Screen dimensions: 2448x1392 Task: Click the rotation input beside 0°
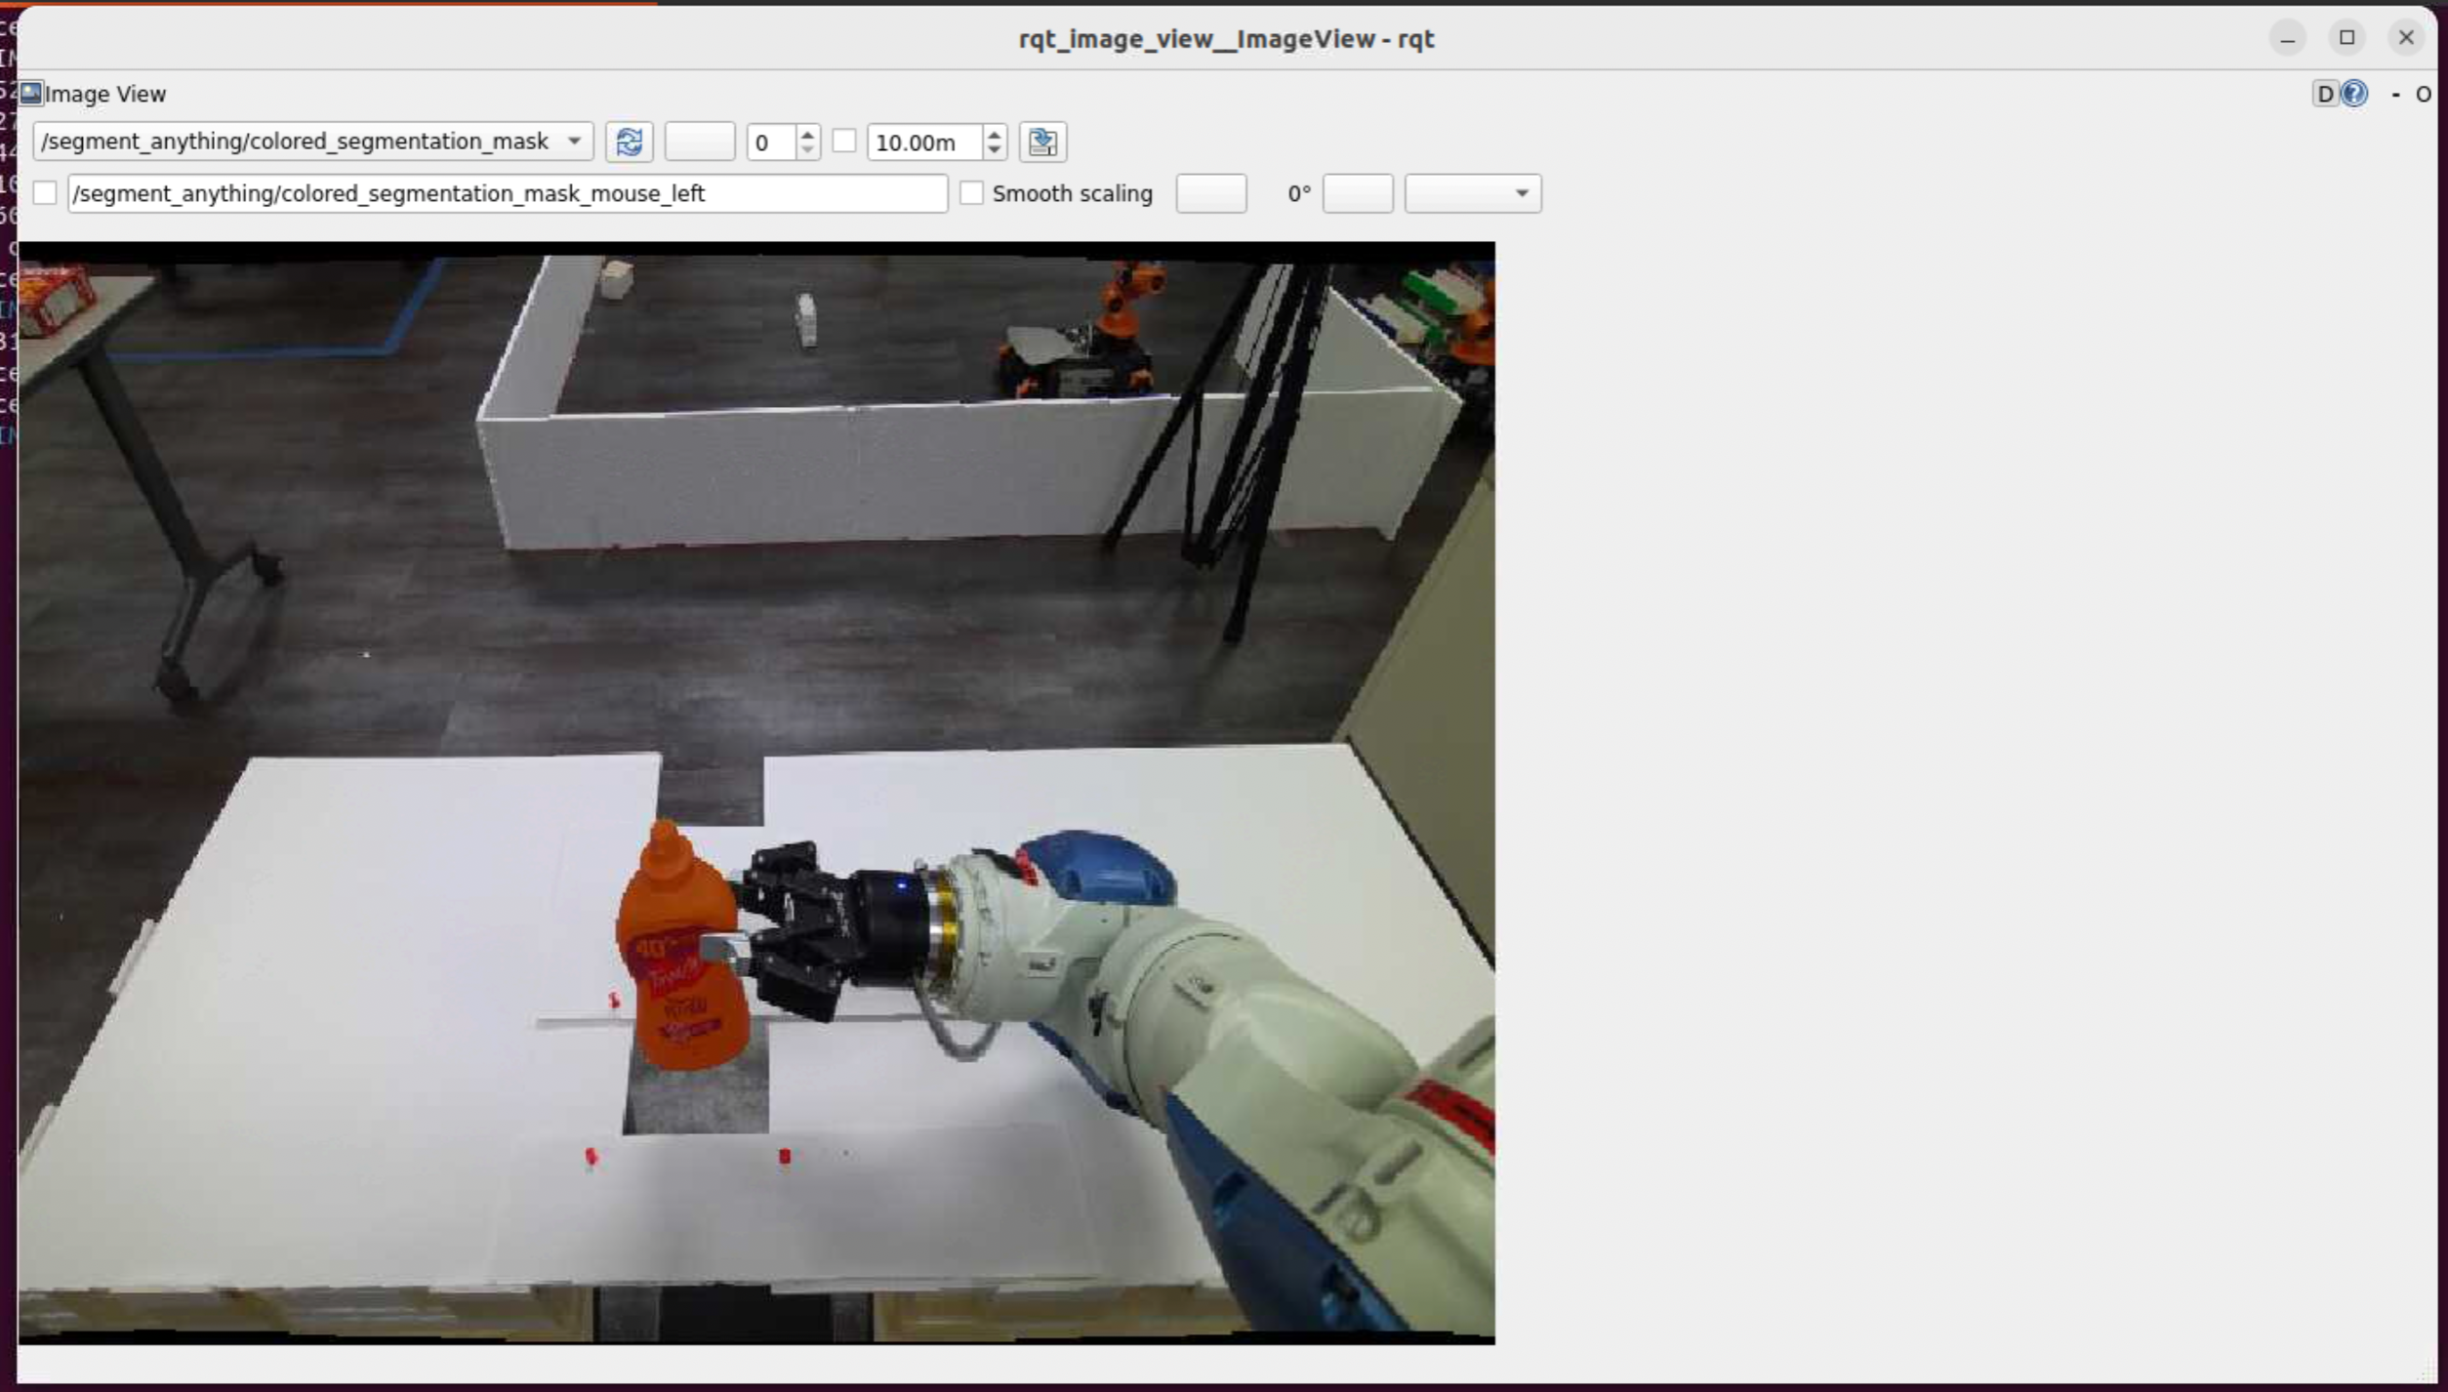click(1359, 193)
